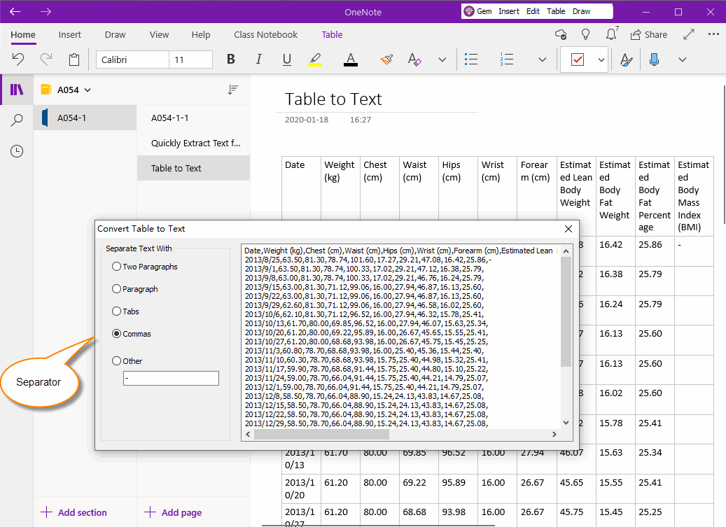The width and height of the screenshot is (726, 527).
Task: Select the Commas separator option
Action: [132, 334]
